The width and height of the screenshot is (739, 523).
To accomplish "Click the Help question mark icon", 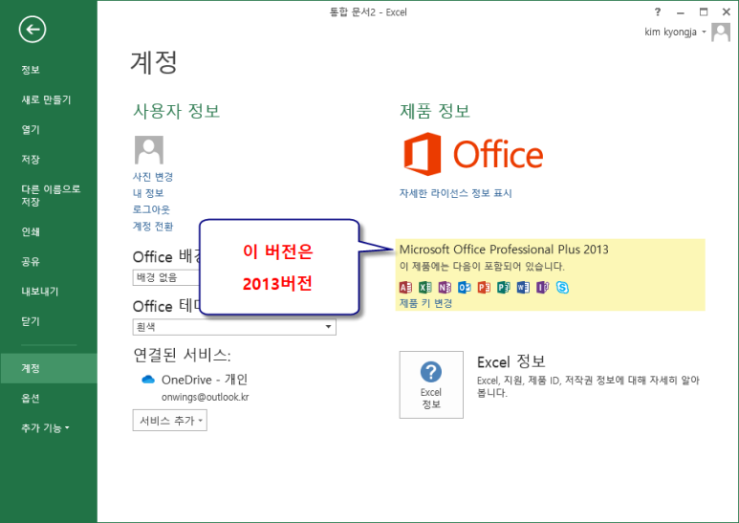I will [x=658, y=11].
